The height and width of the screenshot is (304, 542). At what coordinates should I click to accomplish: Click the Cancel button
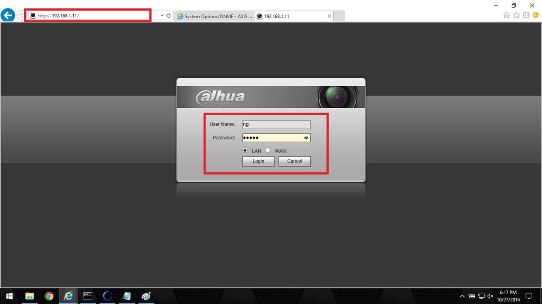tap(294, 161)
